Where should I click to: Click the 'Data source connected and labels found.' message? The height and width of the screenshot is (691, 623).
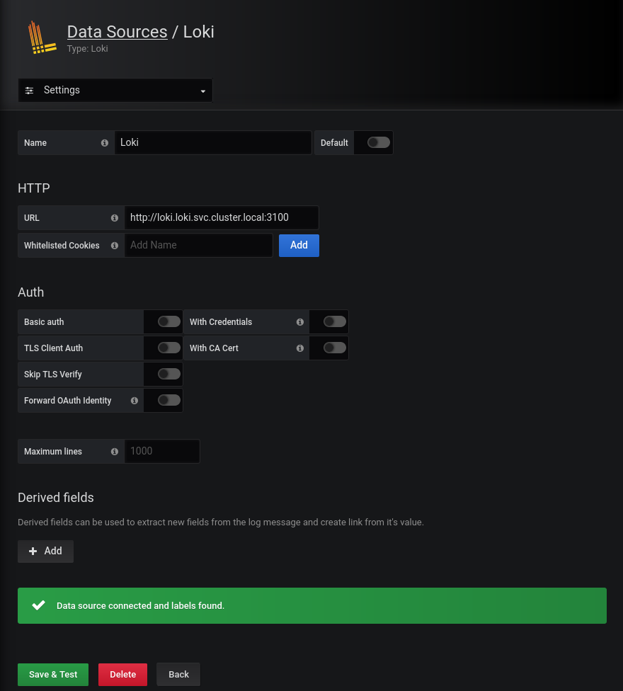tap(141, 606)
